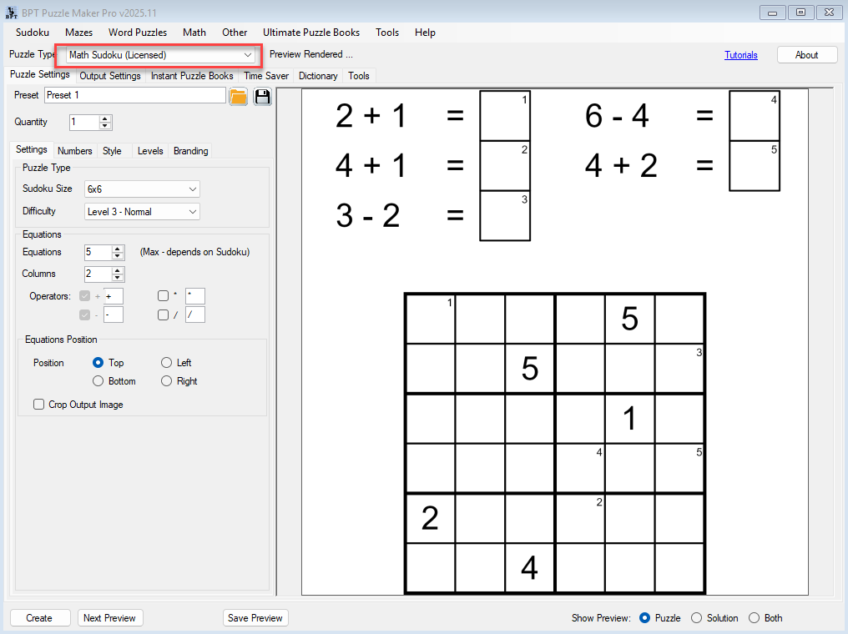Increase the Equations count with the up arrow

(119, 248)
